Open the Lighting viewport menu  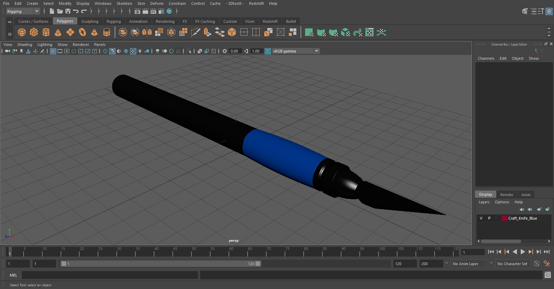pos(45,45)
